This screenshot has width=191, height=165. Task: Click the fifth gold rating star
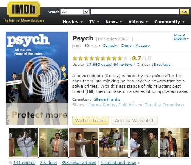tap(97, 58)
